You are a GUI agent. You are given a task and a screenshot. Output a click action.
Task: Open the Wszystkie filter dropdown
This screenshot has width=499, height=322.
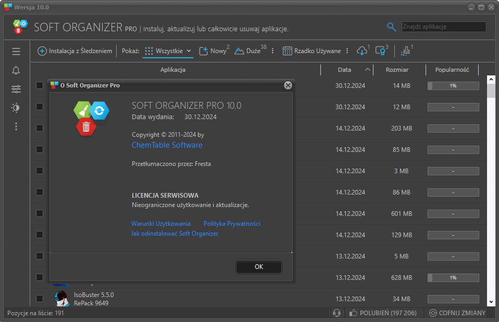(168, 51)
